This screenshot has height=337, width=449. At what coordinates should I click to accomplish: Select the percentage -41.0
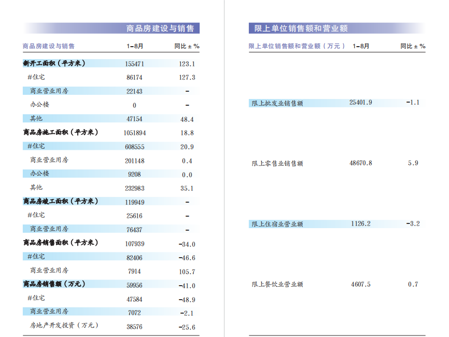point(187,286)
